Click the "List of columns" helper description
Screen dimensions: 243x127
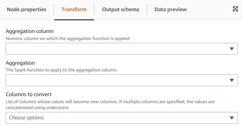coord(110,102)
